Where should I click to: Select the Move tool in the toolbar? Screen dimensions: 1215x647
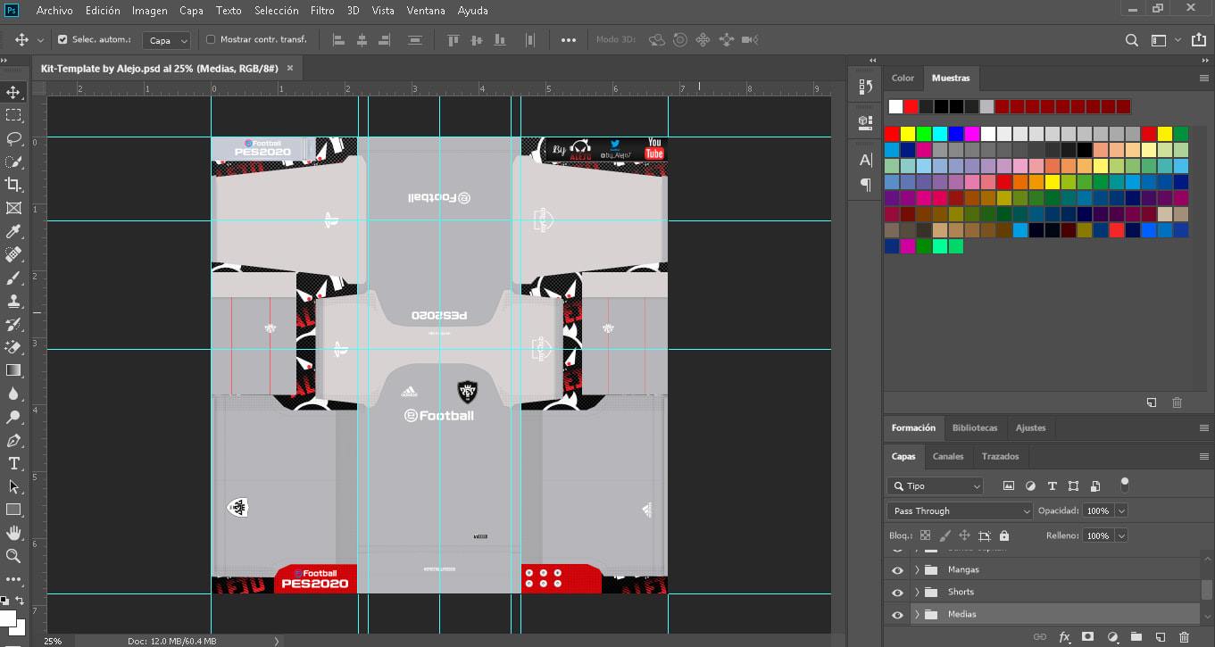point(13,92)
